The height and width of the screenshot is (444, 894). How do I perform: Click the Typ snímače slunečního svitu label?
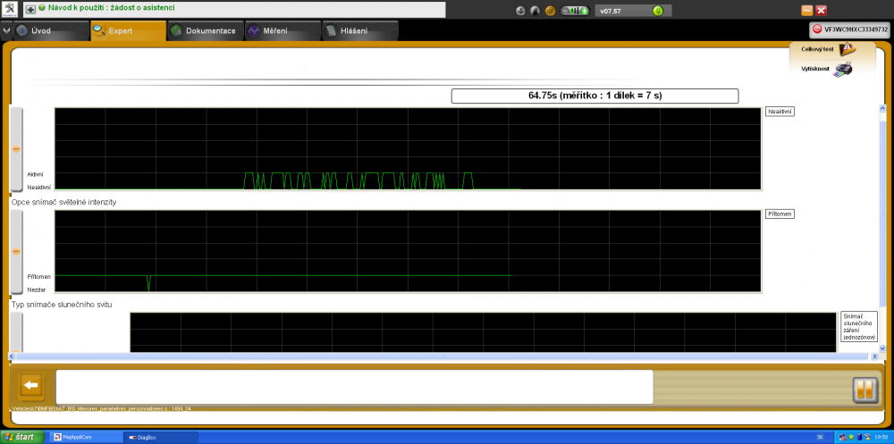tap(62, 305)
